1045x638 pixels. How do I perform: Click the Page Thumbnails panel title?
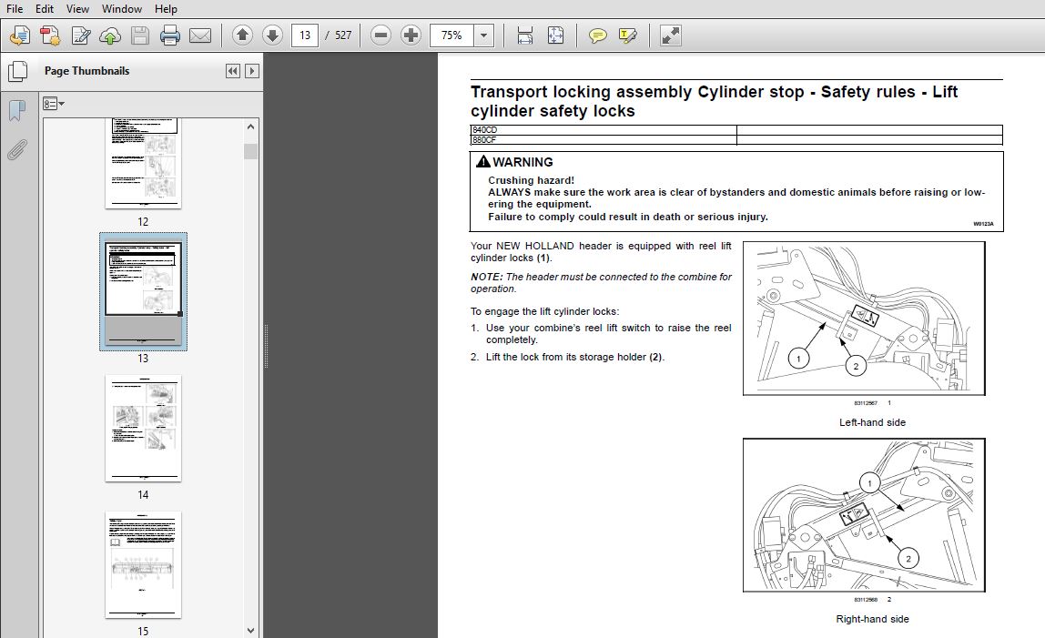86,71
